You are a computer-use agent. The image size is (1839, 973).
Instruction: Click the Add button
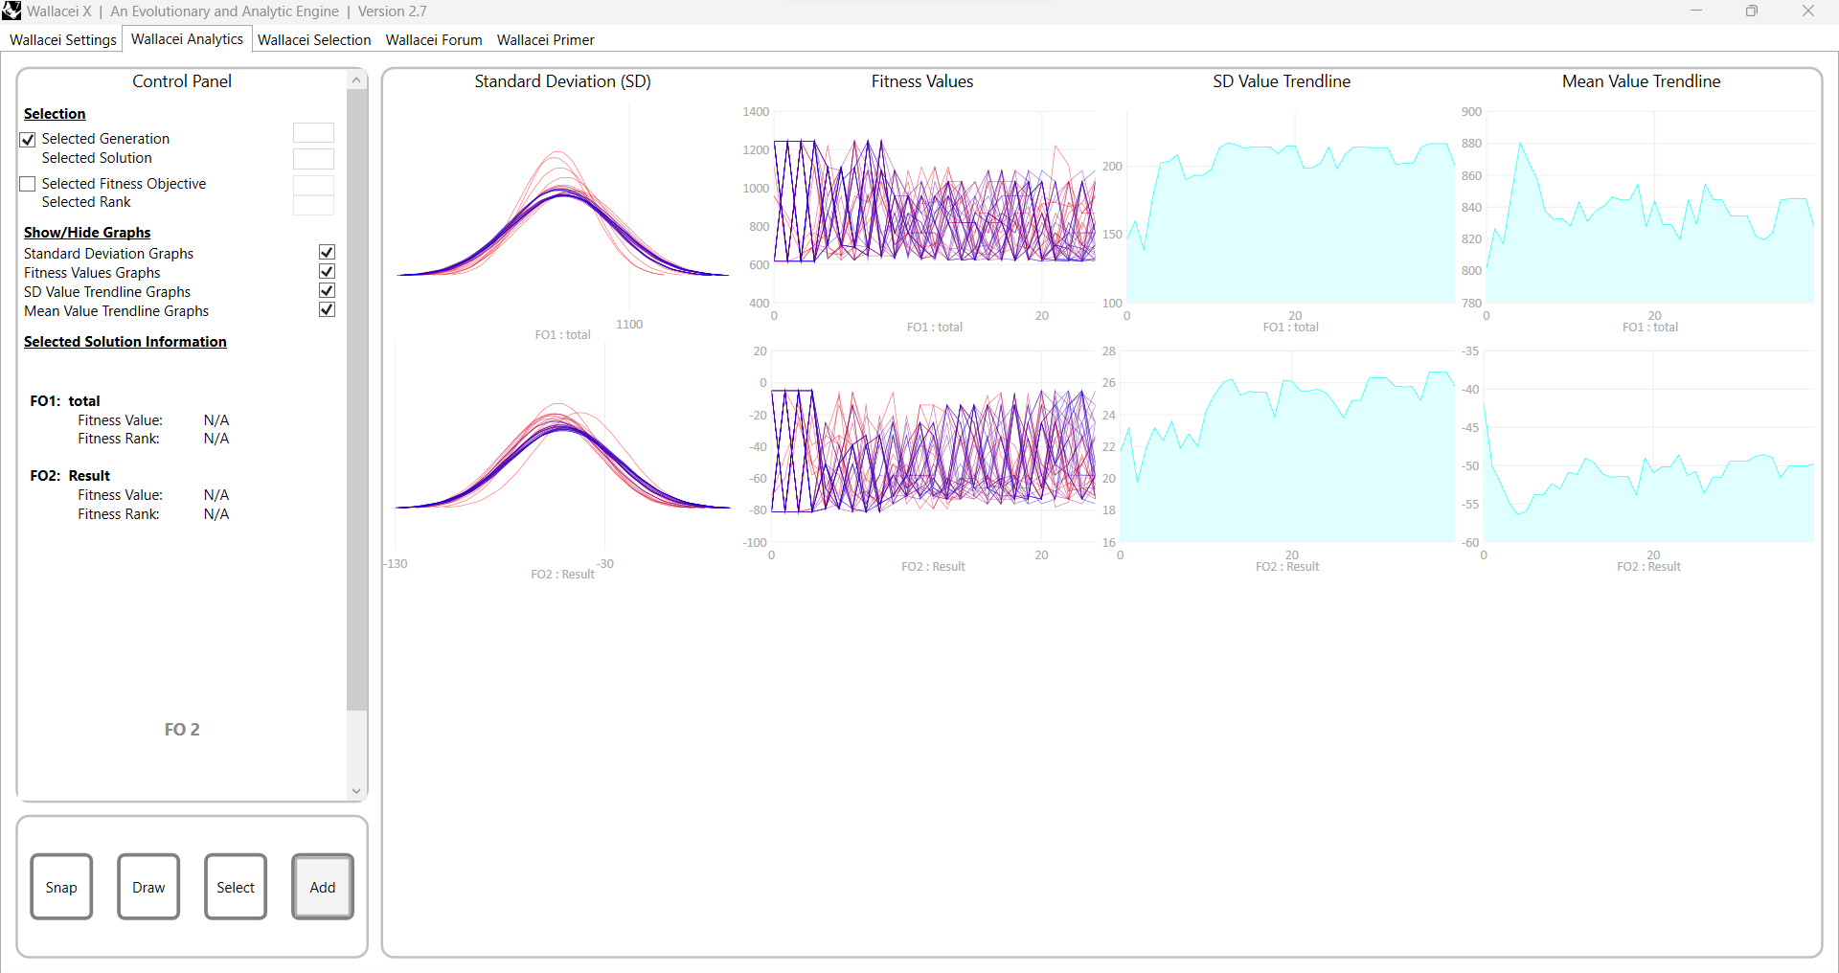coord(323,887)
